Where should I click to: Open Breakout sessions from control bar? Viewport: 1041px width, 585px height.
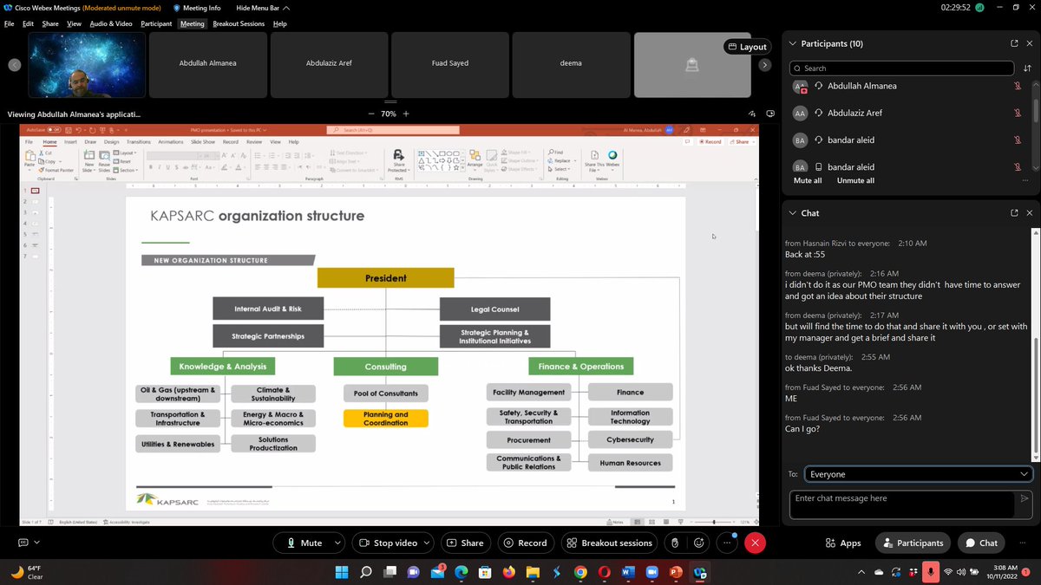point(610,543)
